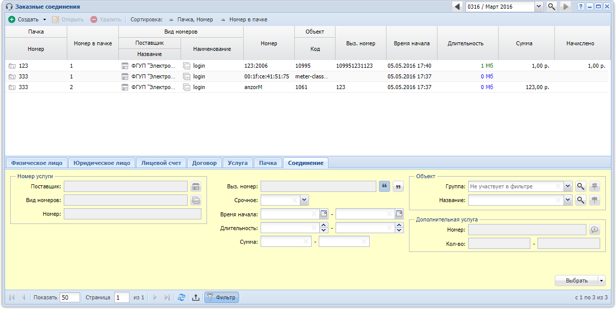Select the Услуга tab
The image size is (616, 309).
[x=238, y=163]
